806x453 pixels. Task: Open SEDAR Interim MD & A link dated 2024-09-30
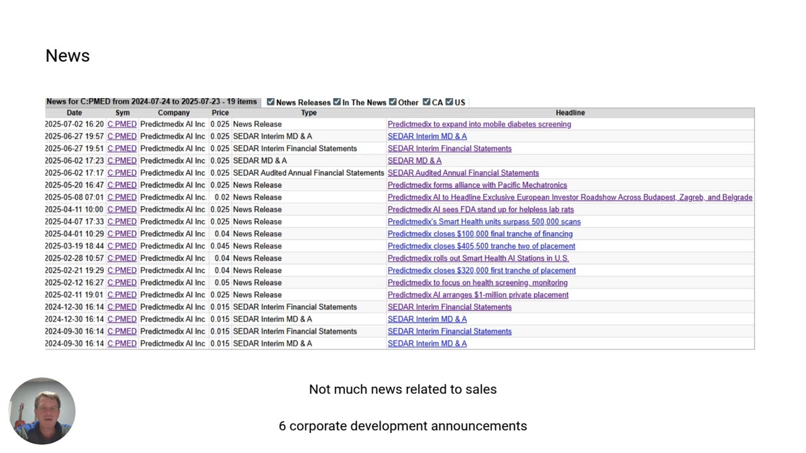click(x=427, y=344)
